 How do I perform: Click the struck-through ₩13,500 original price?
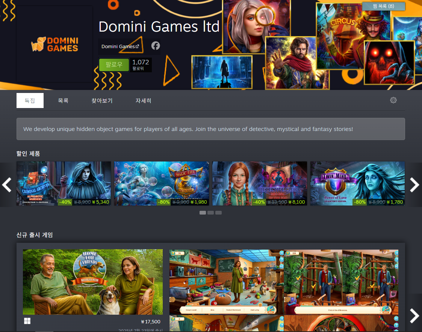(x=277, y=202)
